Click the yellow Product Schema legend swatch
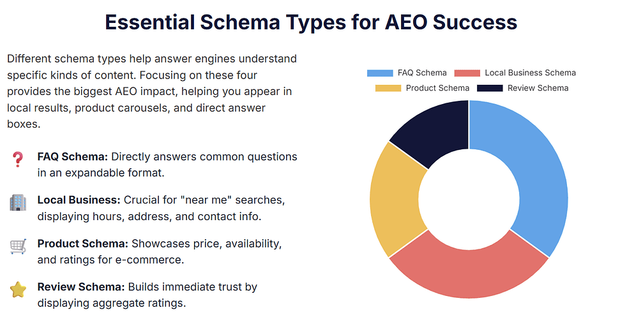The height and width of the screenshot is (319, 627). (x=388, y=88)
